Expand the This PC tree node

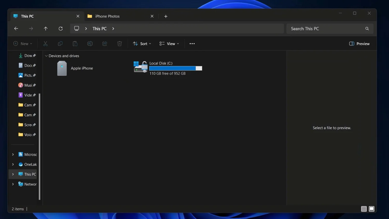[x=13, y=174]
